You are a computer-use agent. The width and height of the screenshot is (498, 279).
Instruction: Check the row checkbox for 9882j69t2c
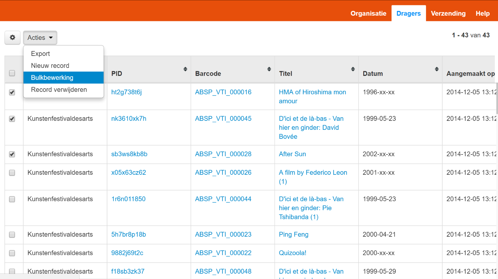[x=12, y=253]
